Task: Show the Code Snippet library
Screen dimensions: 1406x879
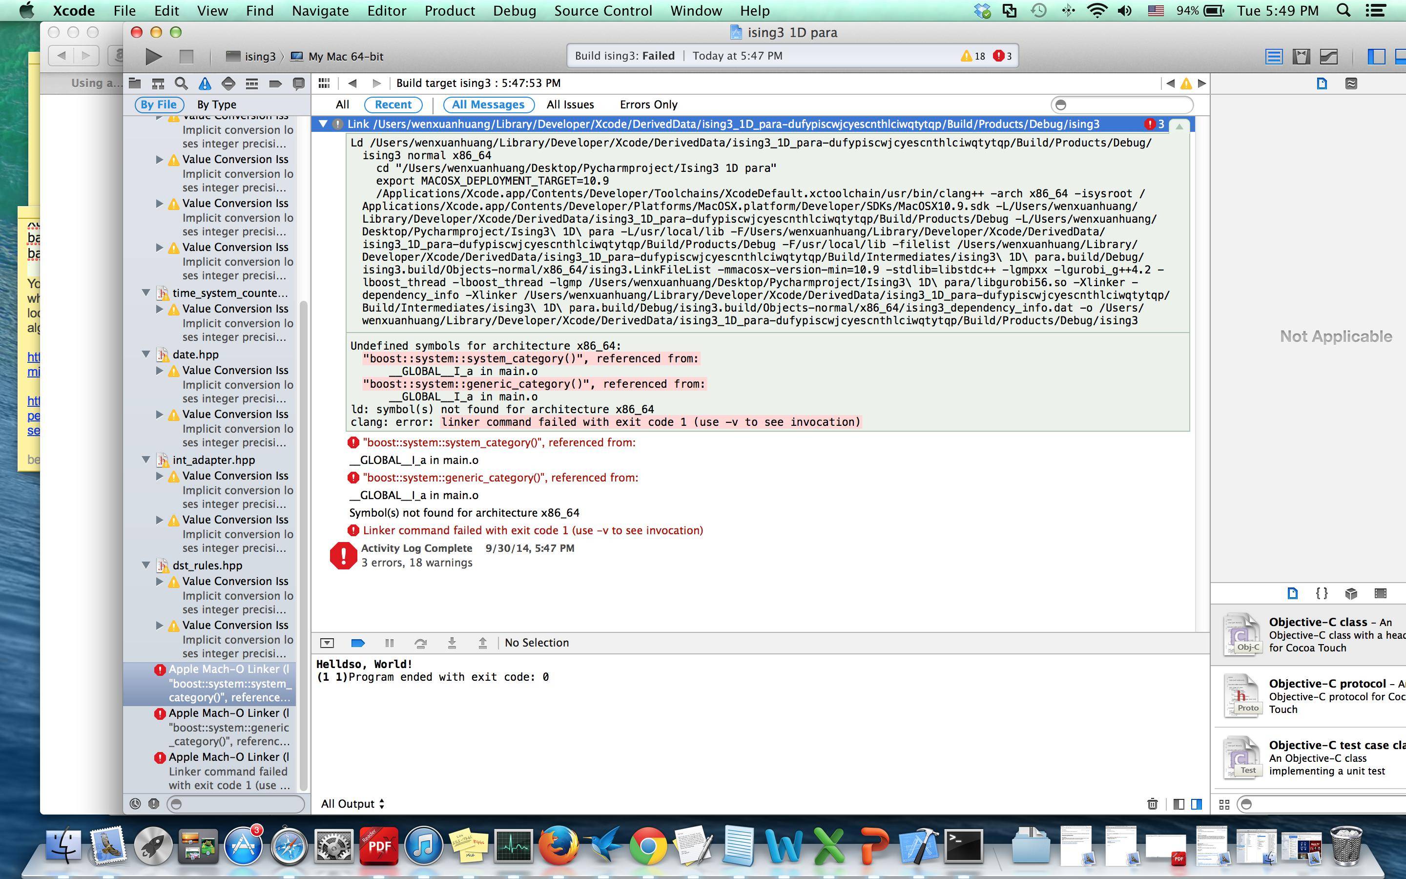Action: click(1322, 593)
